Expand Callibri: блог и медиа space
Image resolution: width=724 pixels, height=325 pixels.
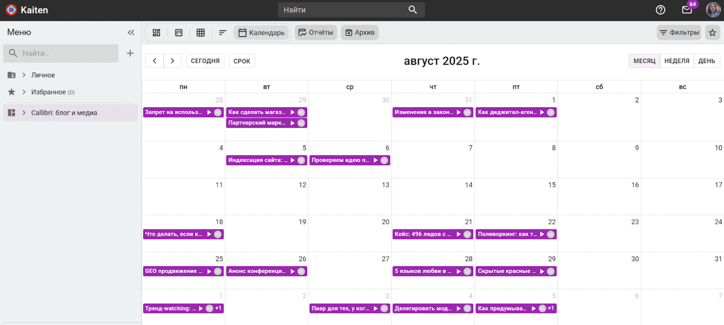24,113
